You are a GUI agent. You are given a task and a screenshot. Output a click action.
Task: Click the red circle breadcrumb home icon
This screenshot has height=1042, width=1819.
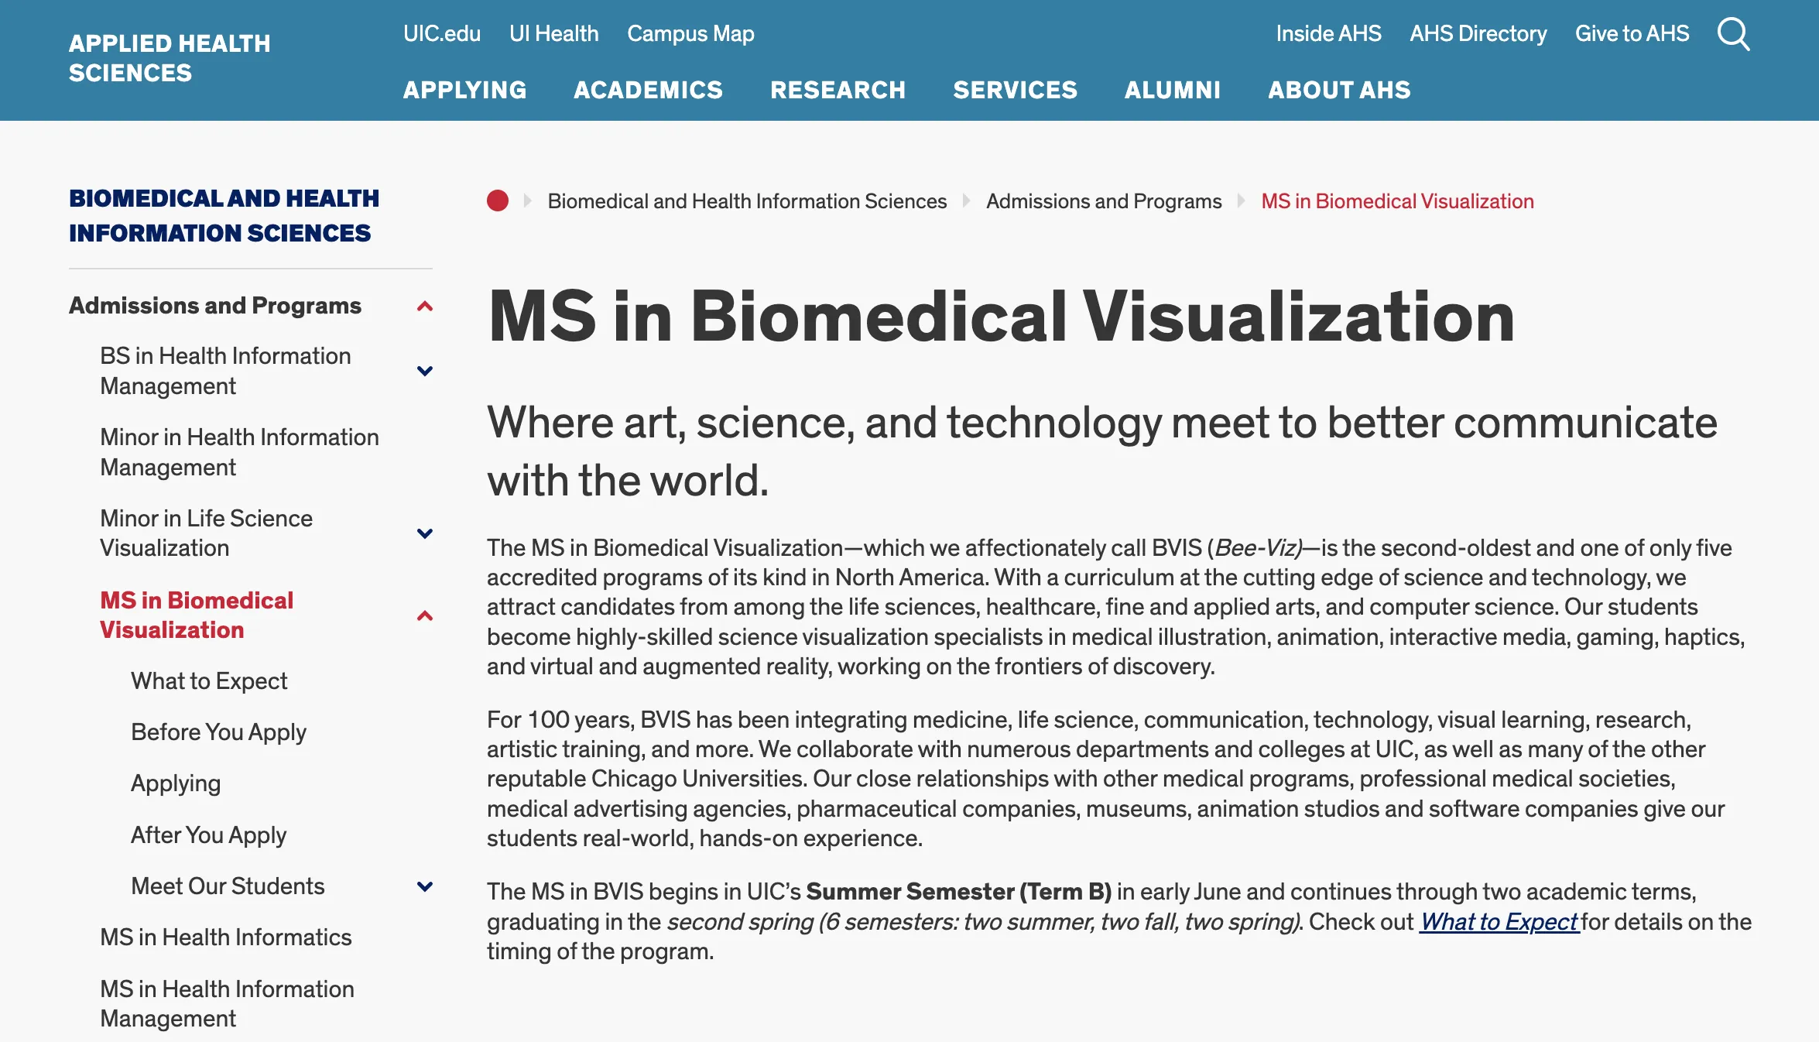point(498,201)
